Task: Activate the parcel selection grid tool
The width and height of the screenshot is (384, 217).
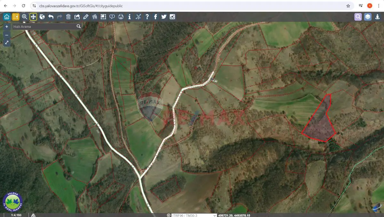Action: coord(15,17)
